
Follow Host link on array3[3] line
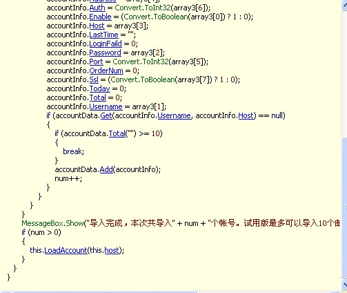[x=97, y=26]
